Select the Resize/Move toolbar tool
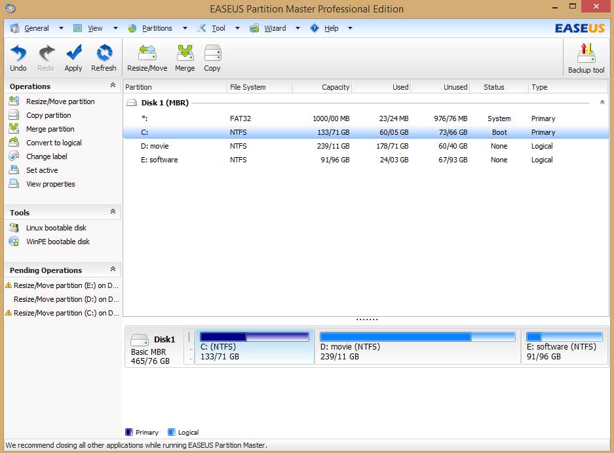The height and width of the screenshot is (453, 614). 147,58
